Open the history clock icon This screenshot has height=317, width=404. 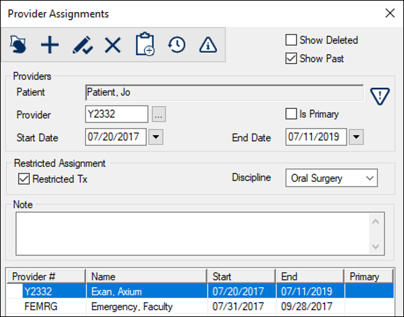(176, 45)
